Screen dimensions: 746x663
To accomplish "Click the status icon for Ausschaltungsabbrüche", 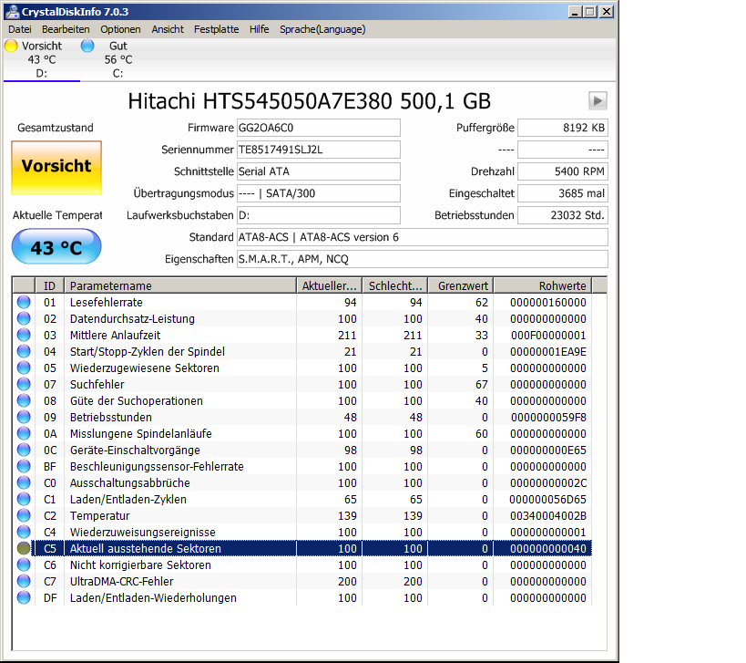I will click(x=24, y=483).
